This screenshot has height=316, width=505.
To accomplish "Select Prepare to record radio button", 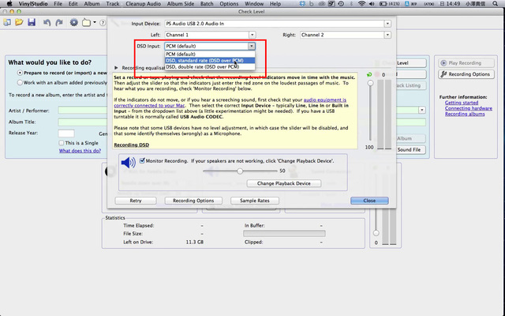I will (x=17, y=72).
